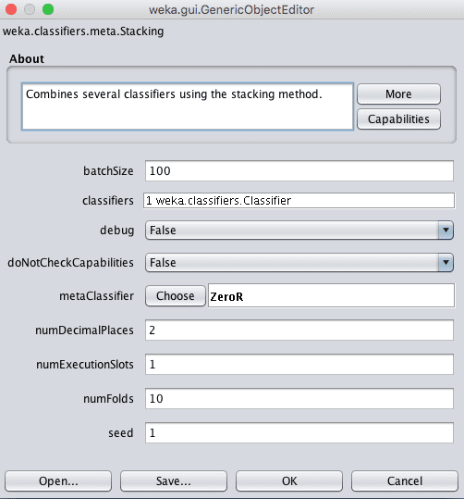Click the About heading
464x499 pixels.
[x=27, y=59]
